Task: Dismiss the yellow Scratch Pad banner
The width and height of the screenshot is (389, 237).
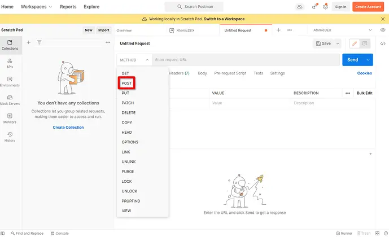Action: pos(383,19)
